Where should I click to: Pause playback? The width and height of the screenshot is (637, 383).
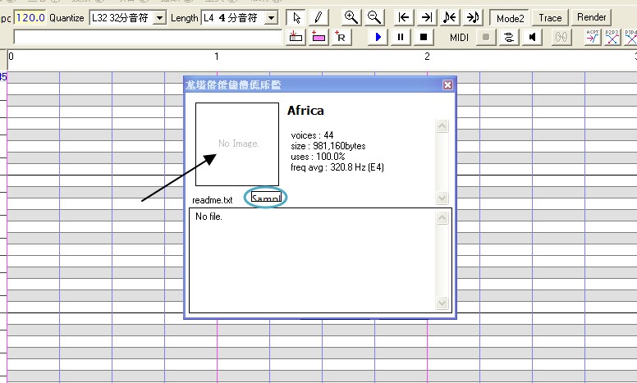pos(401,38)
